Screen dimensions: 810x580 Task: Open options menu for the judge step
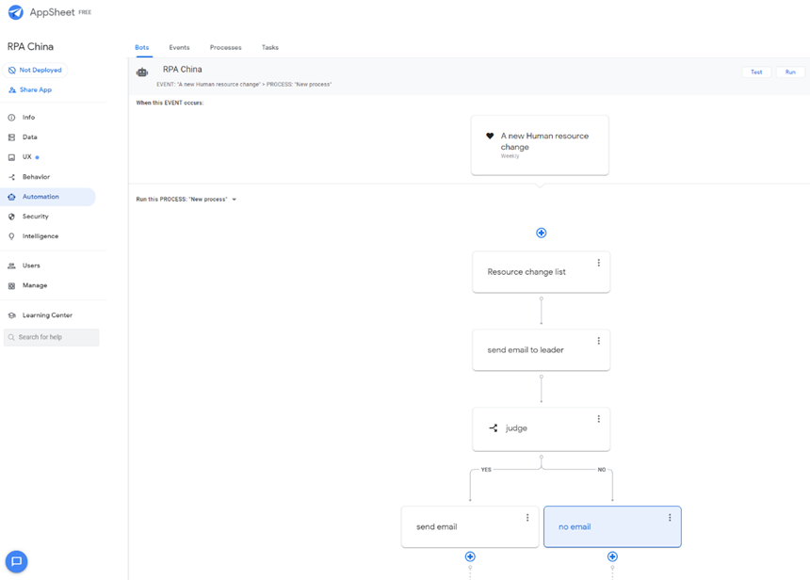[599, 419]
